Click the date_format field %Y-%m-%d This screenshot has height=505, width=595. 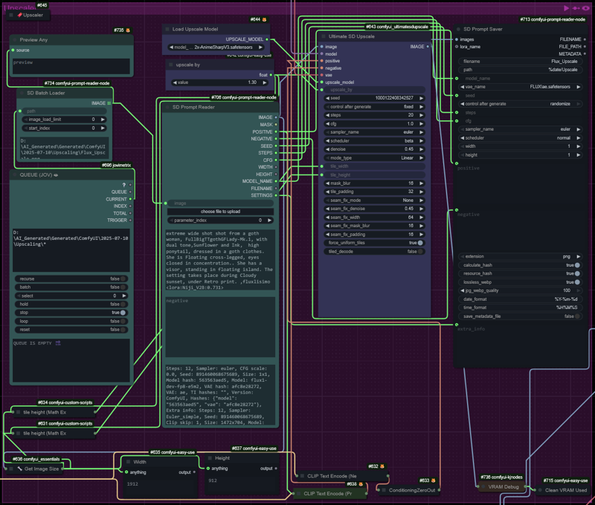pos(520,299)
